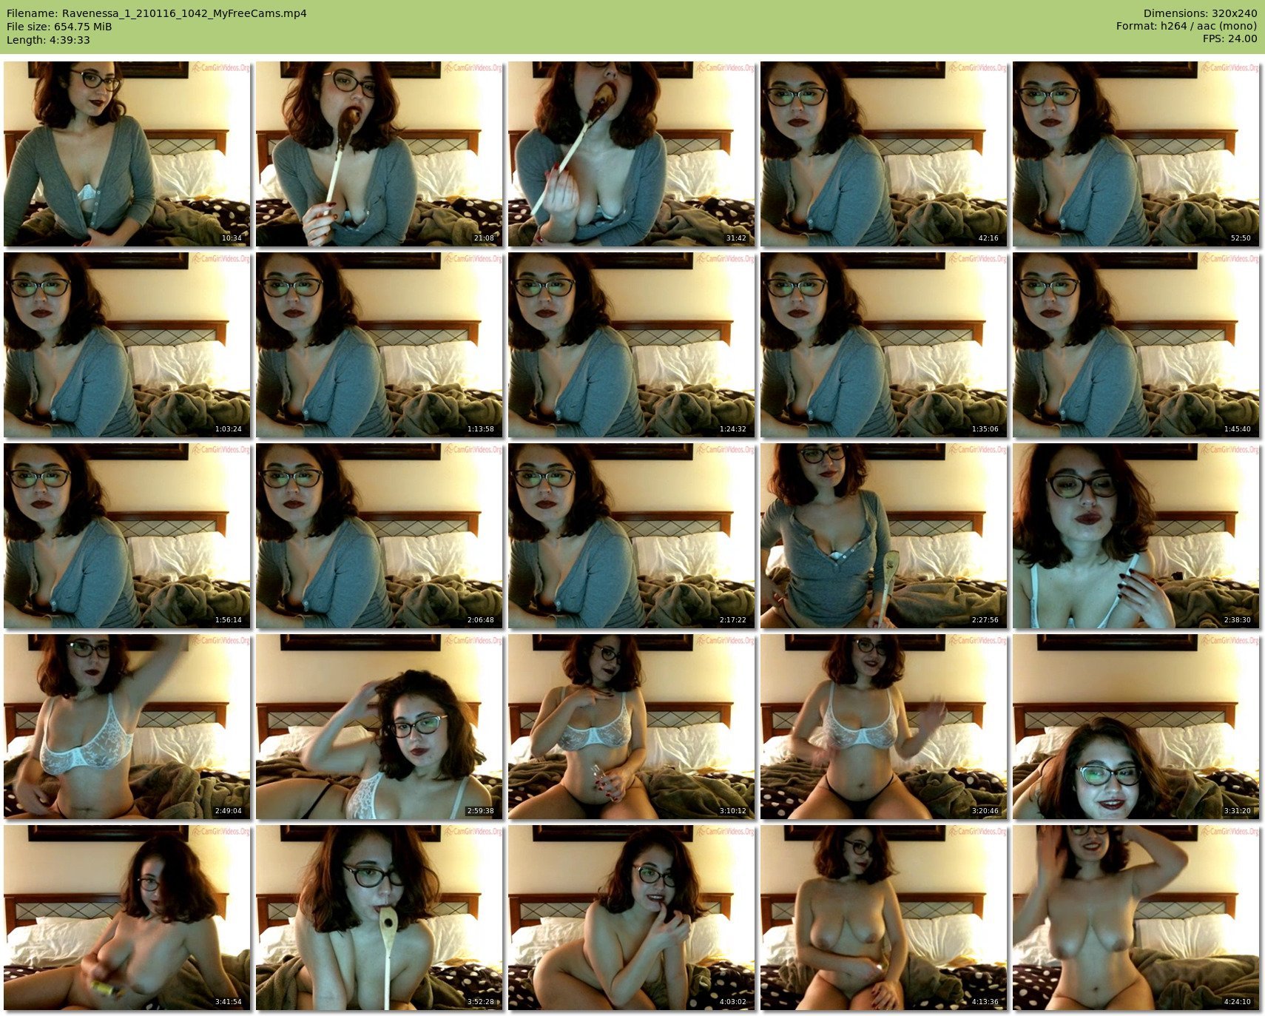
Task: Open the thumbnail marked 52:50
Action: [1136, 153]
